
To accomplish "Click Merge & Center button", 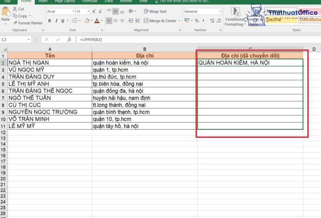I will 160,21.
